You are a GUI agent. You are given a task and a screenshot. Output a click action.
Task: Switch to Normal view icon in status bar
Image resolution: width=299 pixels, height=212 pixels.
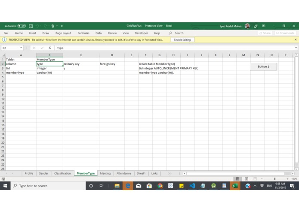click(237, 179)
